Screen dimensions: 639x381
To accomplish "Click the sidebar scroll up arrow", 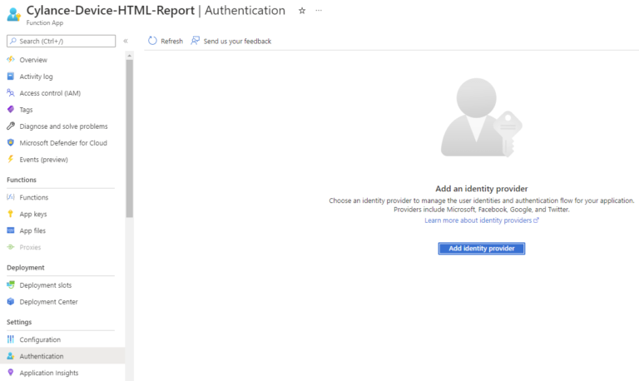I will click(x=130, y=56).
